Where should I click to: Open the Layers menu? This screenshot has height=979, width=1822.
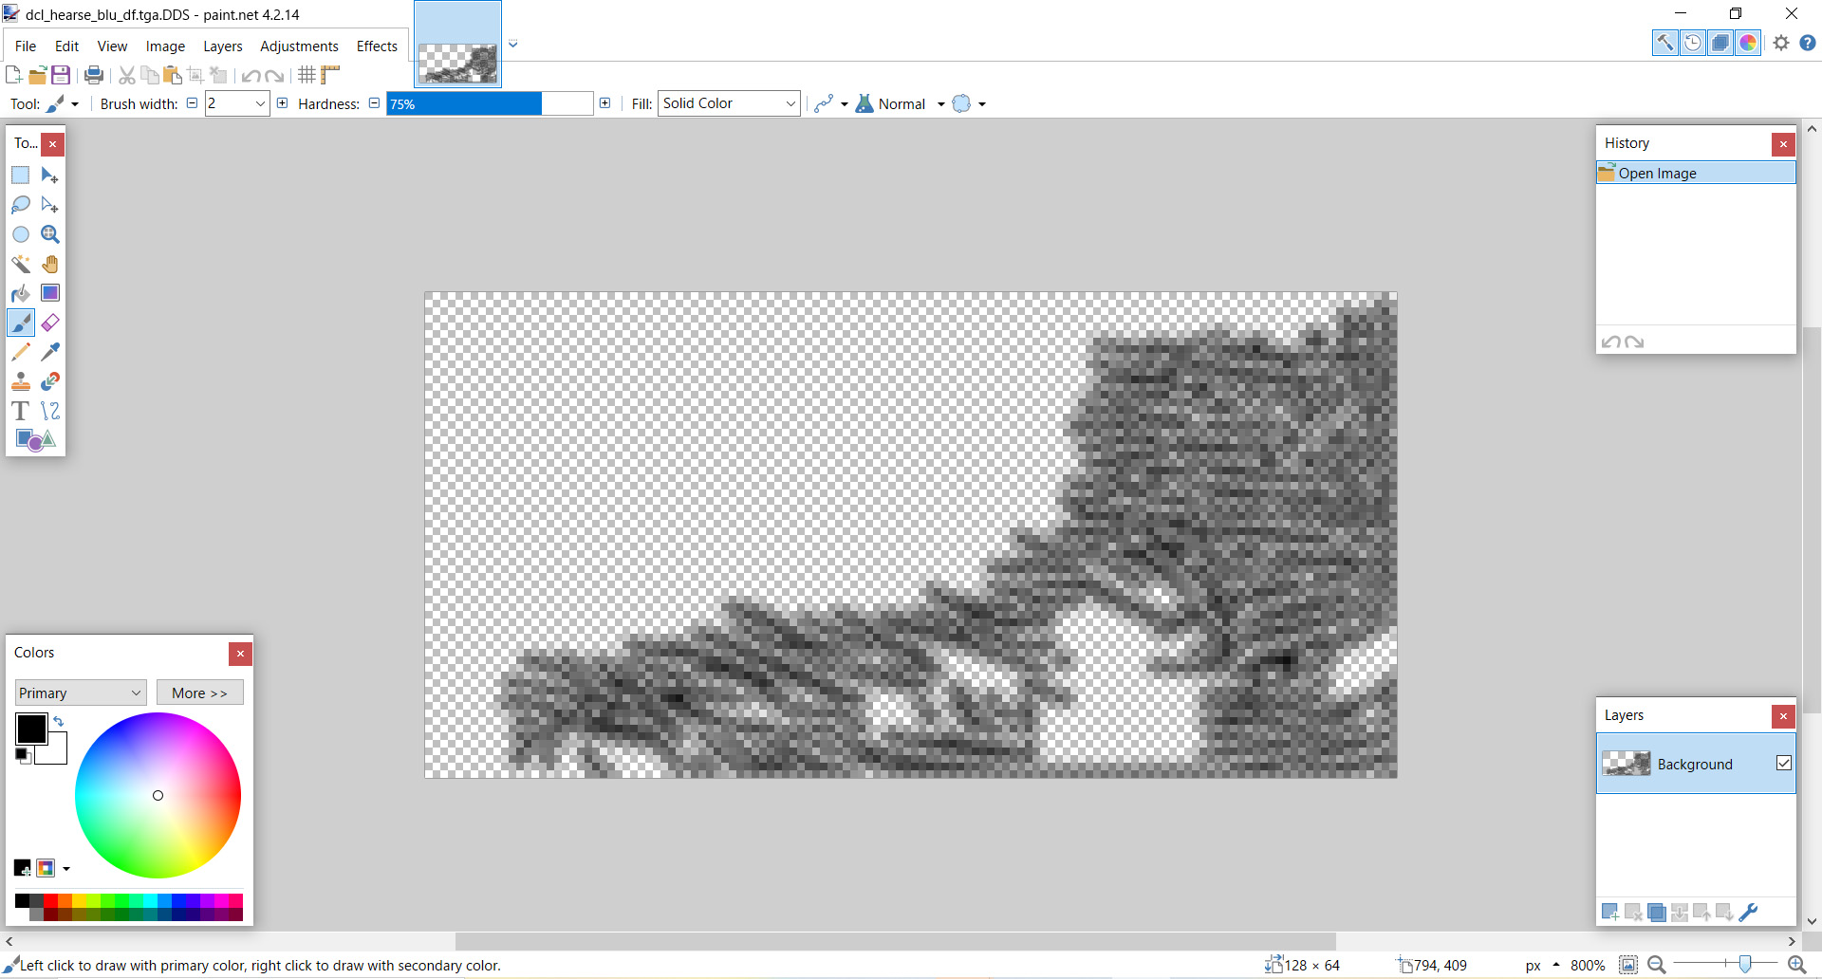click(223, 46)
